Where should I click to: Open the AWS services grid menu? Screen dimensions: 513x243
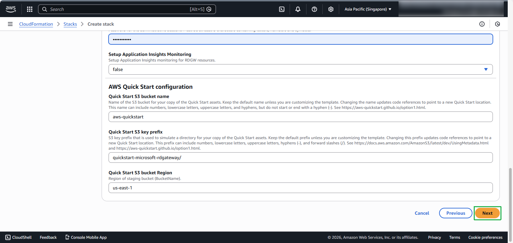29,9
